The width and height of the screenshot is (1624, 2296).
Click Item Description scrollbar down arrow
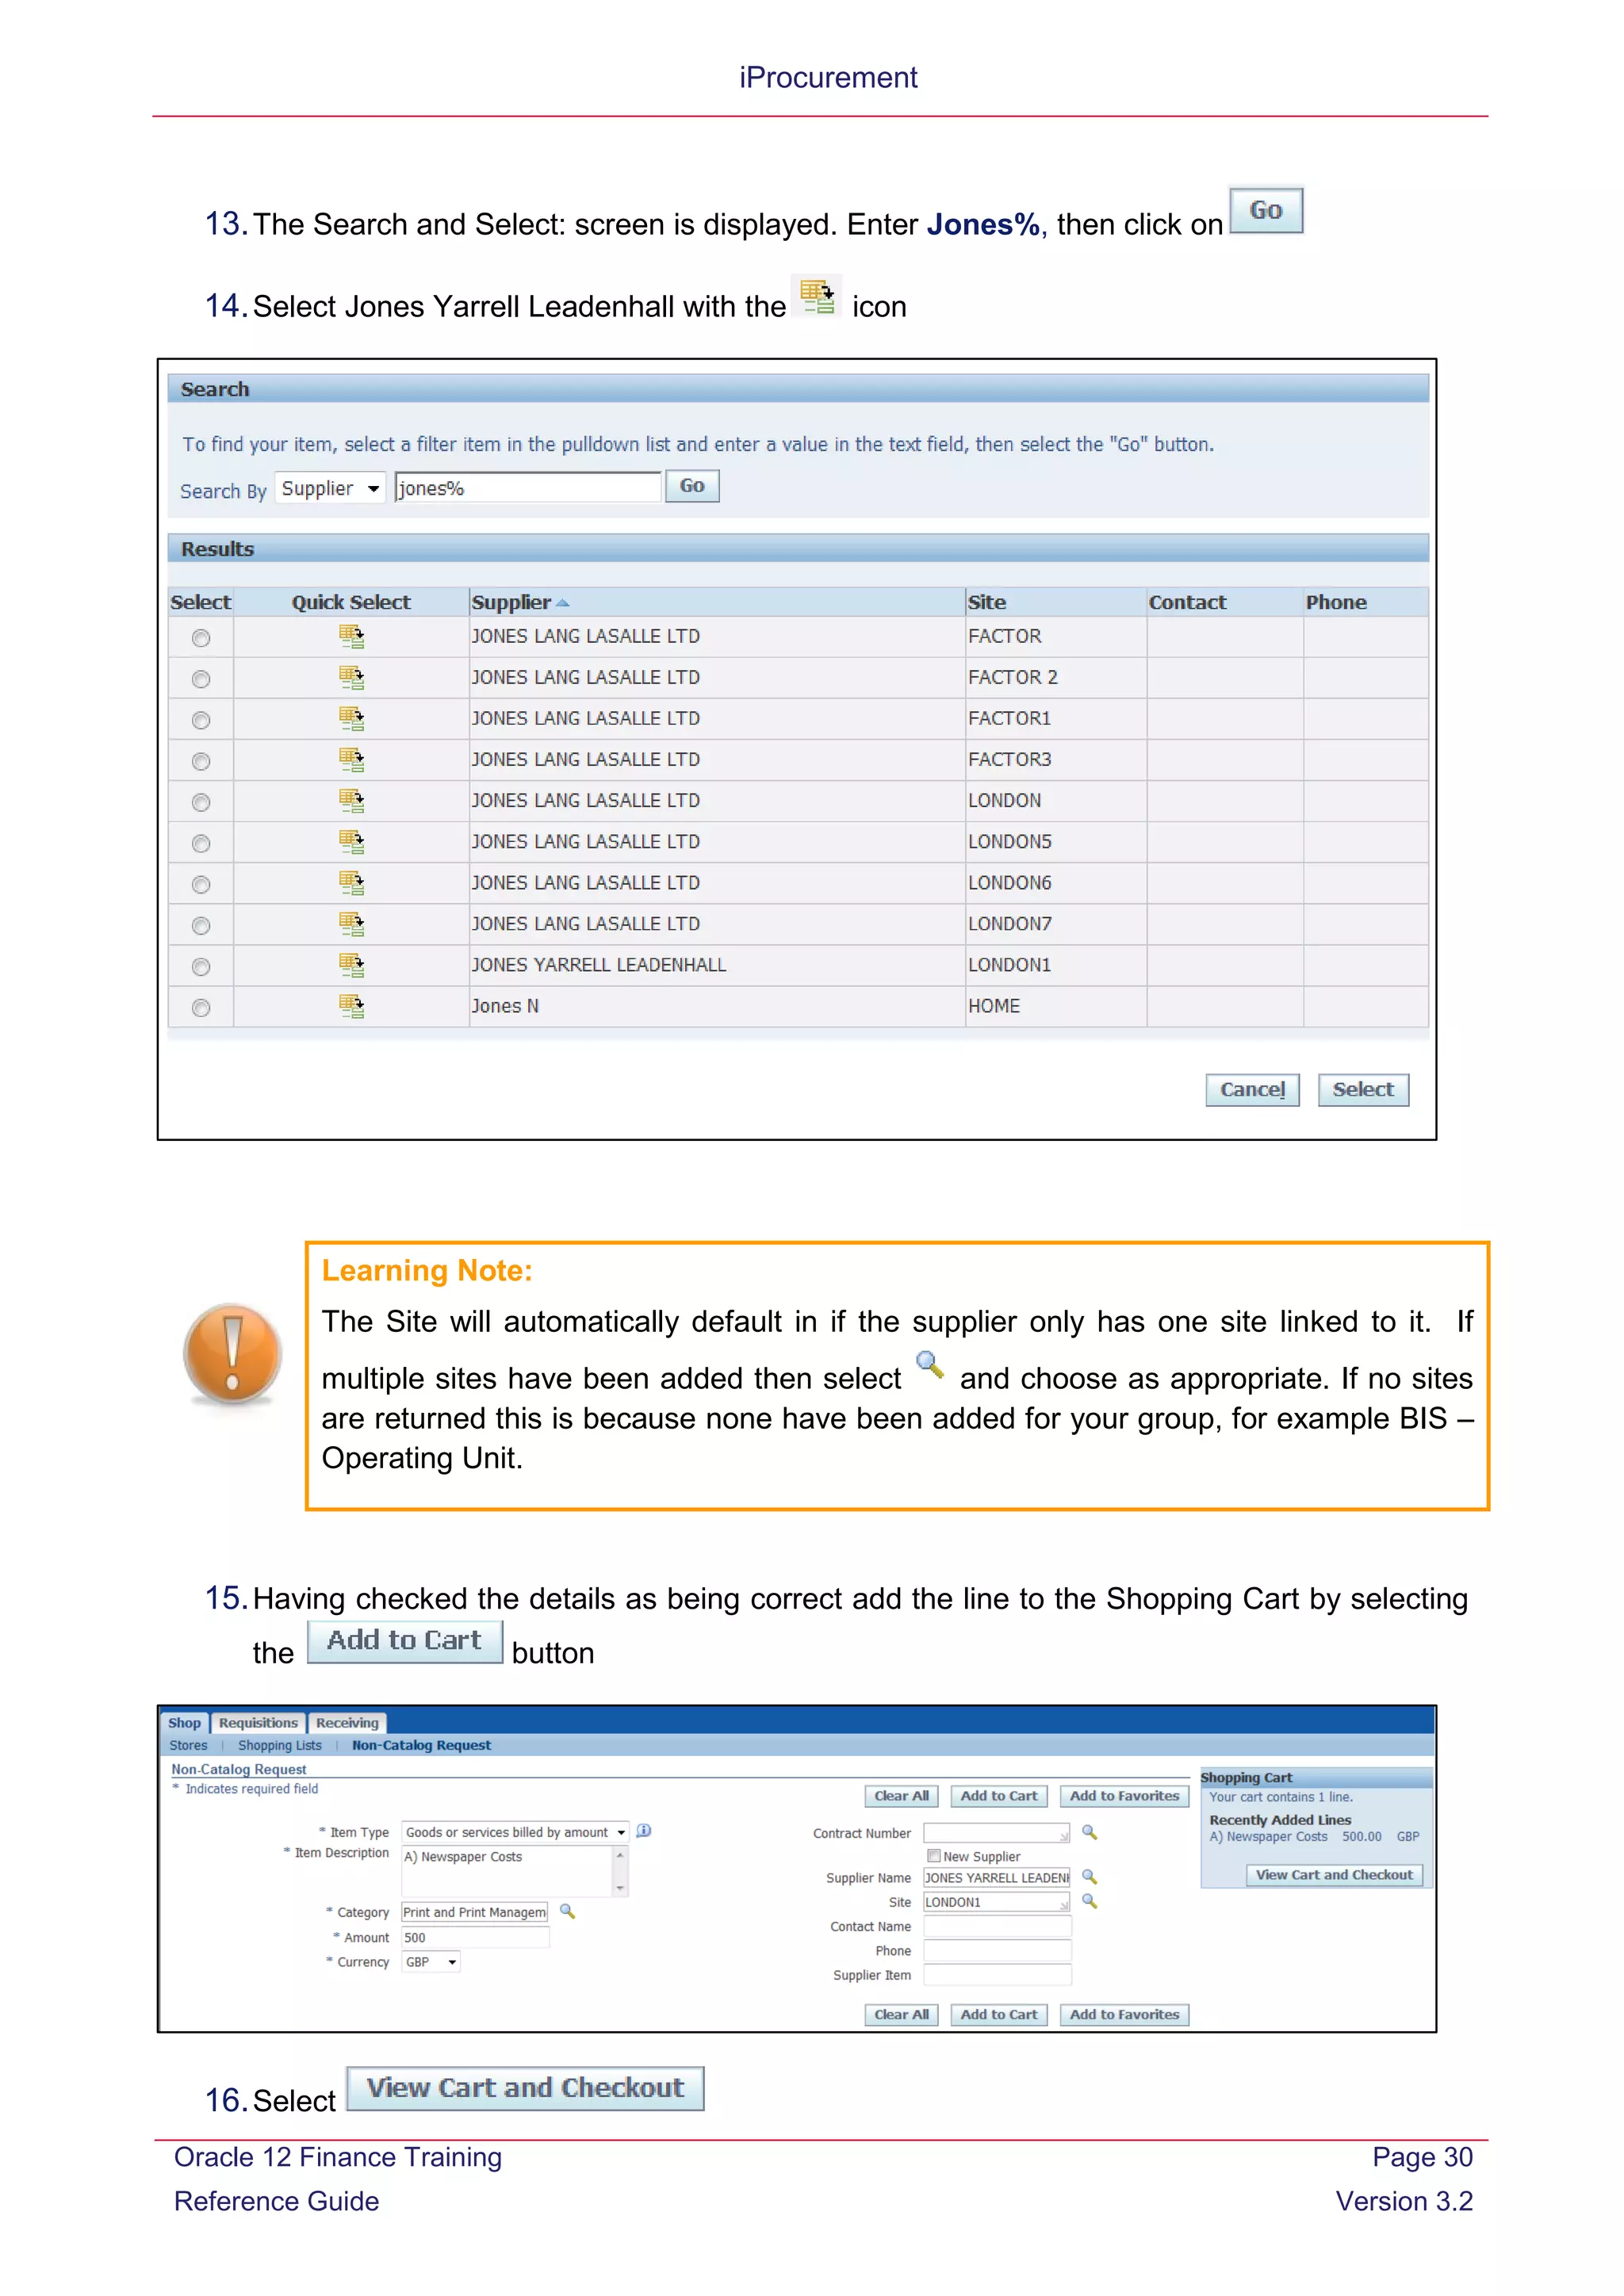[620, 1888]
